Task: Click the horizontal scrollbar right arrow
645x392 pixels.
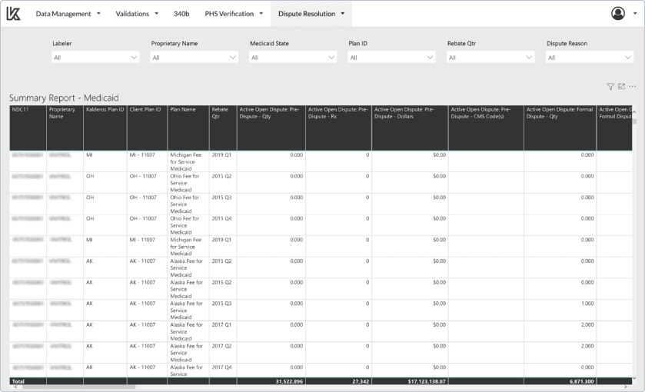Action: coord(626,387)
